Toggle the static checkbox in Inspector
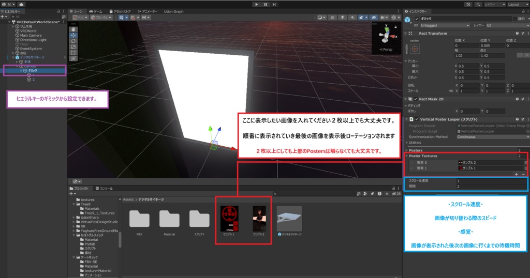The width and height of the screenshot is (530, 278). coord(515,19)
